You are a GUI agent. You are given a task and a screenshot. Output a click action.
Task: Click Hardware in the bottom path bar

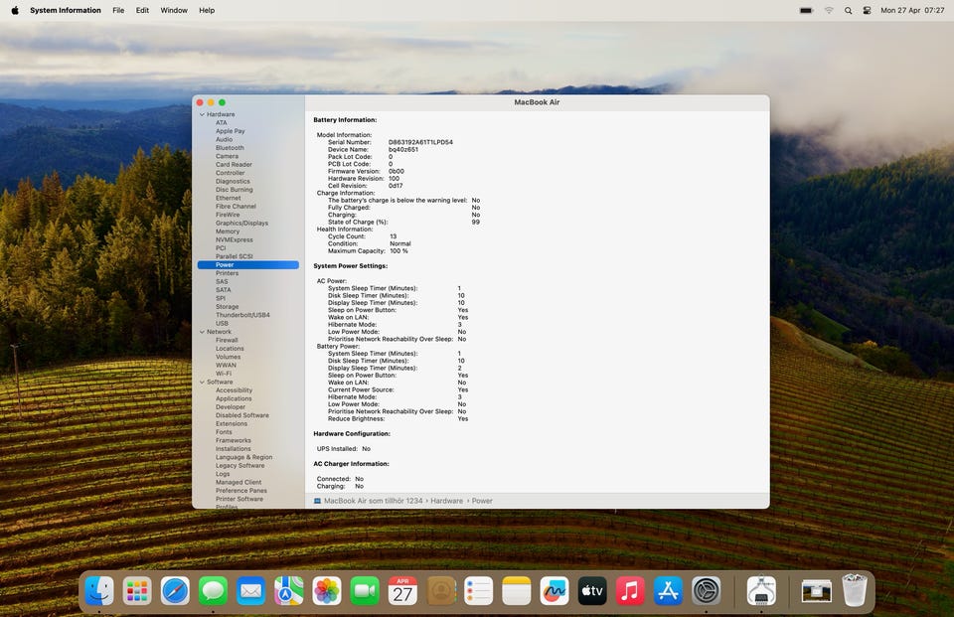click(446, 501)
